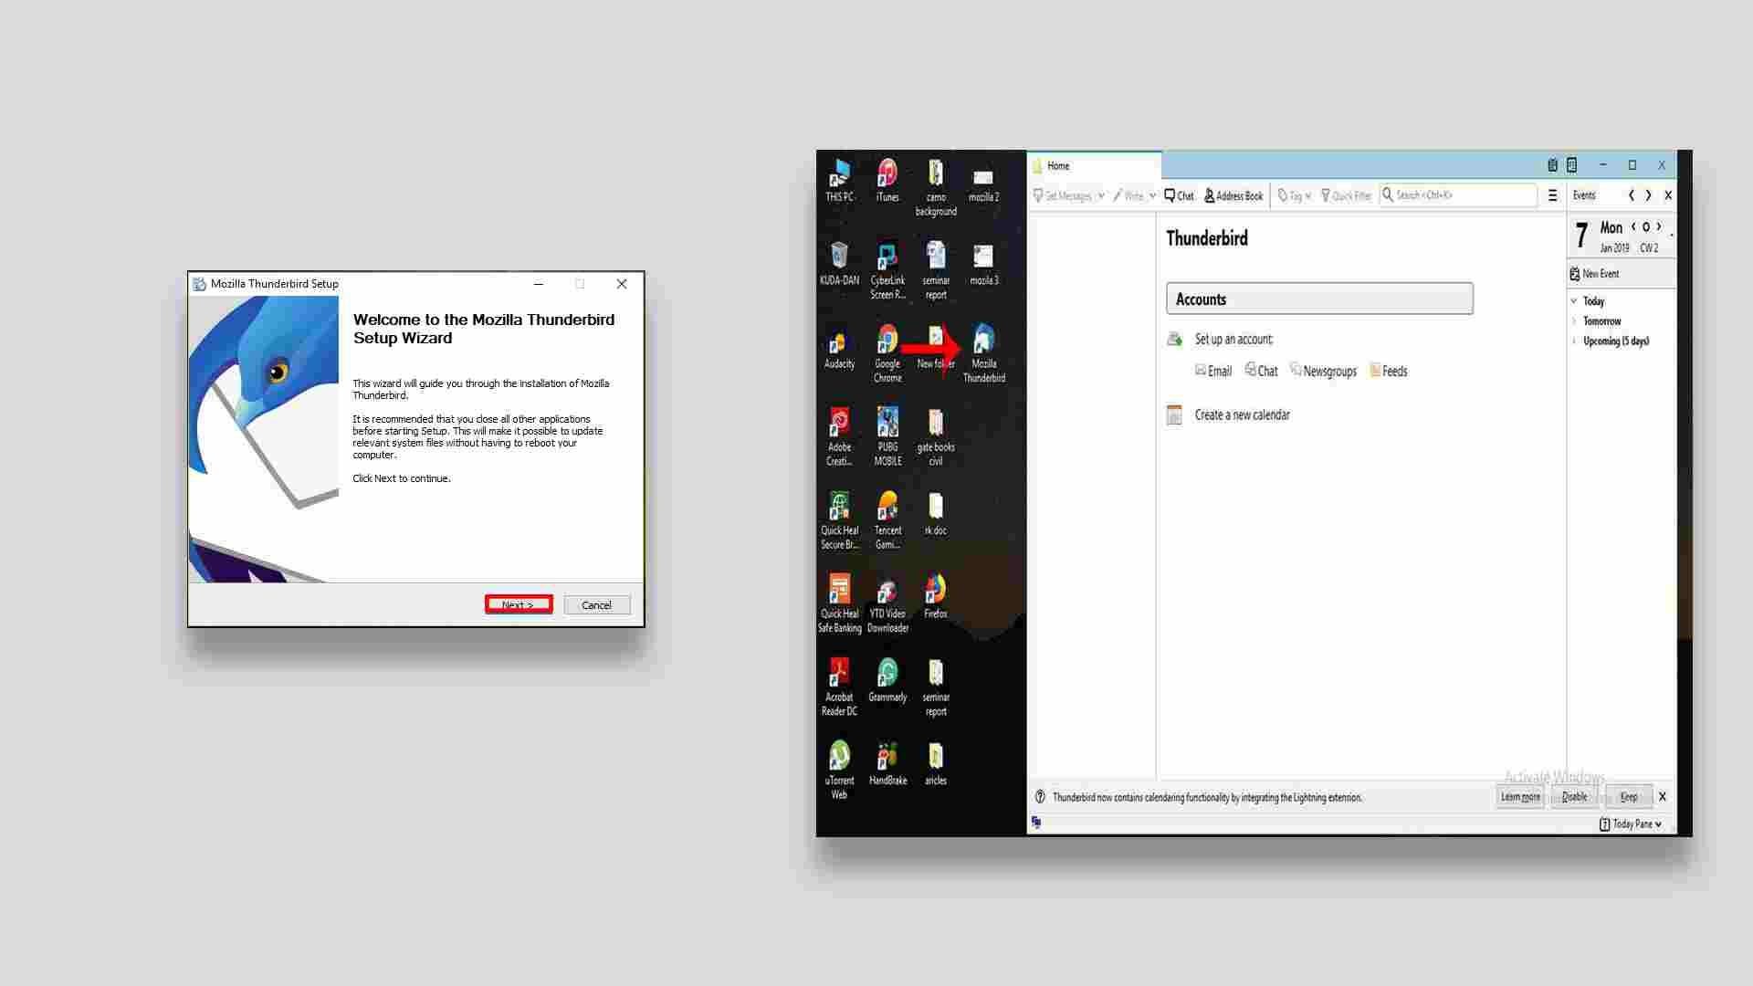The image size is (1753, 986).
Task: Switch to the Home tab in Thunderbird
Action: coord(1095,166)
